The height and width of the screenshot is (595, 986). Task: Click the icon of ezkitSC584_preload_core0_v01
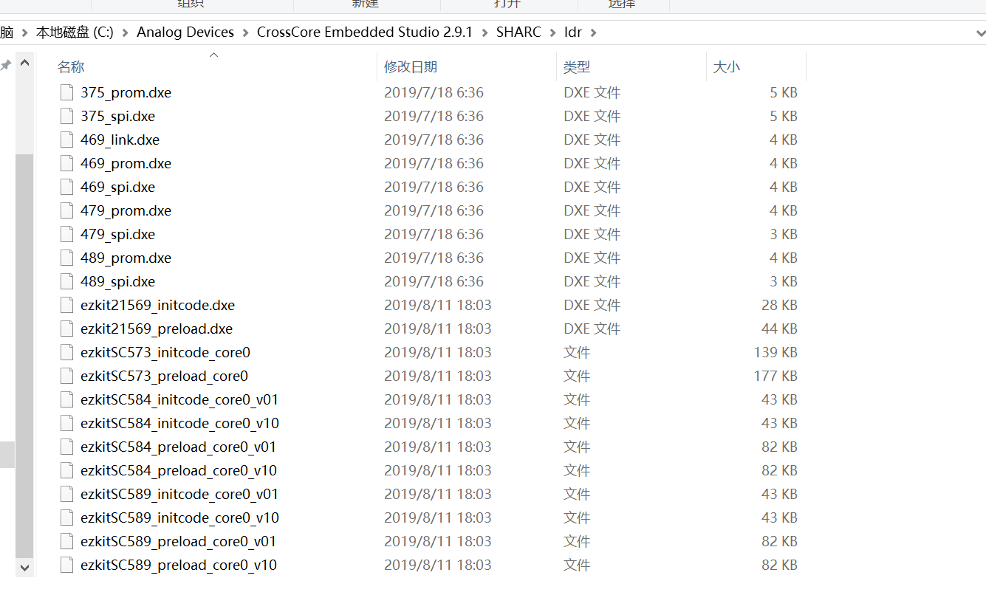pyautogui.click(x=66, y=447)
